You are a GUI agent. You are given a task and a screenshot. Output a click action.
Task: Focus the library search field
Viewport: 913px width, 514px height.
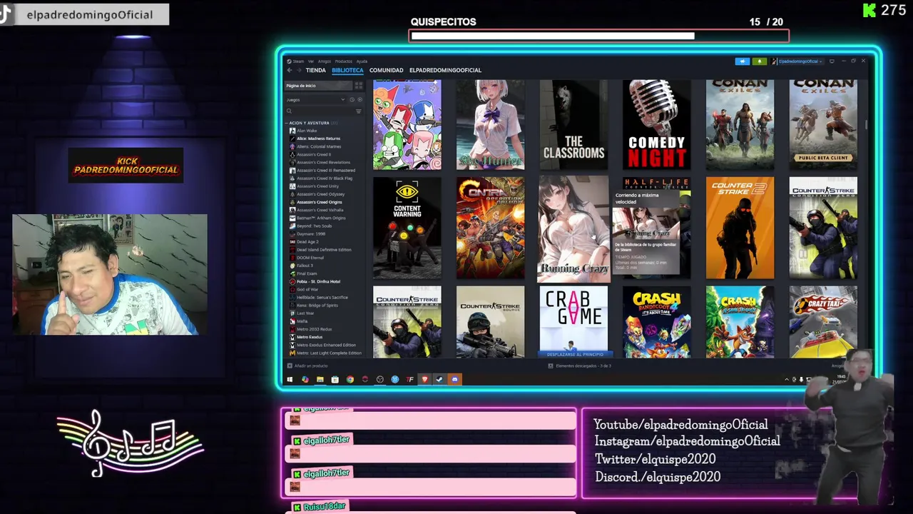click(x=319, y=111)
